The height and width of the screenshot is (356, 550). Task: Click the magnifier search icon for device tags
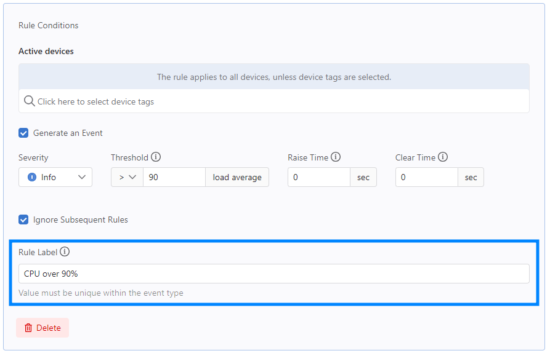tap(29, 101)
